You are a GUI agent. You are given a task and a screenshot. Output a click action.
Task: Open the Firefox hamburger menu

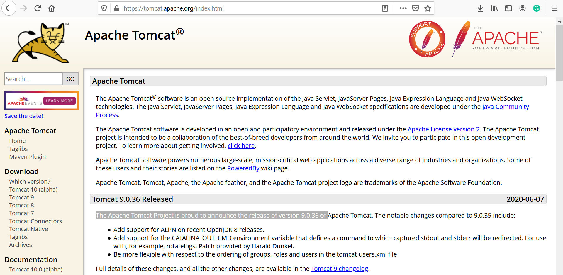pyautogui.click(x=555, y=8)
